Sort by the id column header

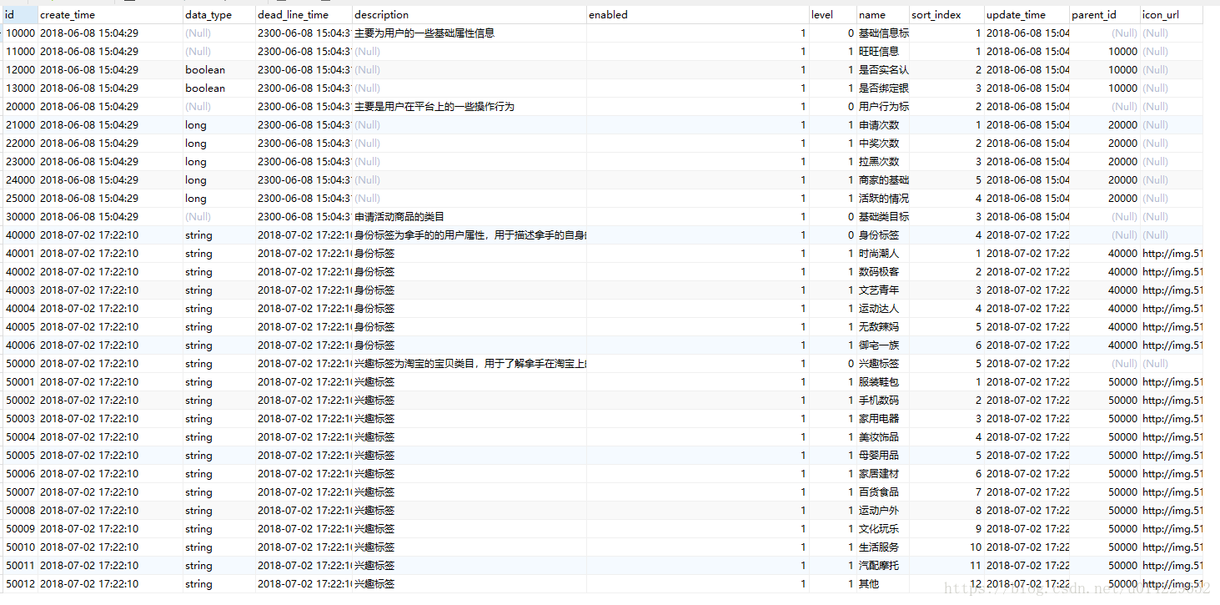[x=20, y=15]
